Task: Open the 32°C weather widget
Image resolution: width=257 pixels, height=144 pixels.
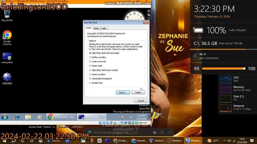Action: click(x=213, y=141)
